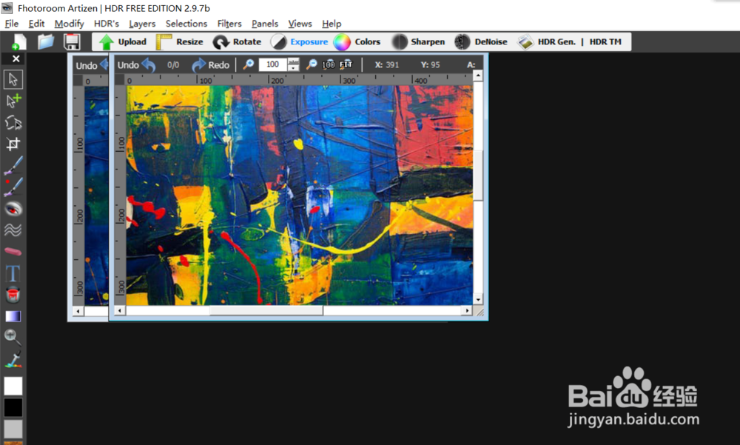Click the zoom value stepper arrows

coord(293,64)
